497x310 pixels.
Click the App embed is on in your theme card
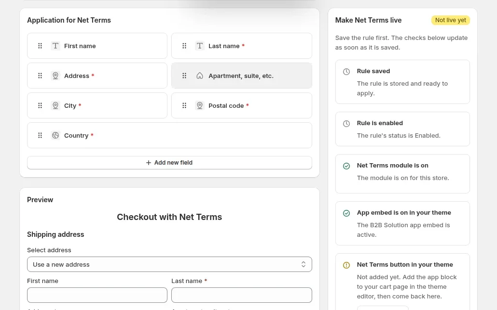(x=402, y=223)
